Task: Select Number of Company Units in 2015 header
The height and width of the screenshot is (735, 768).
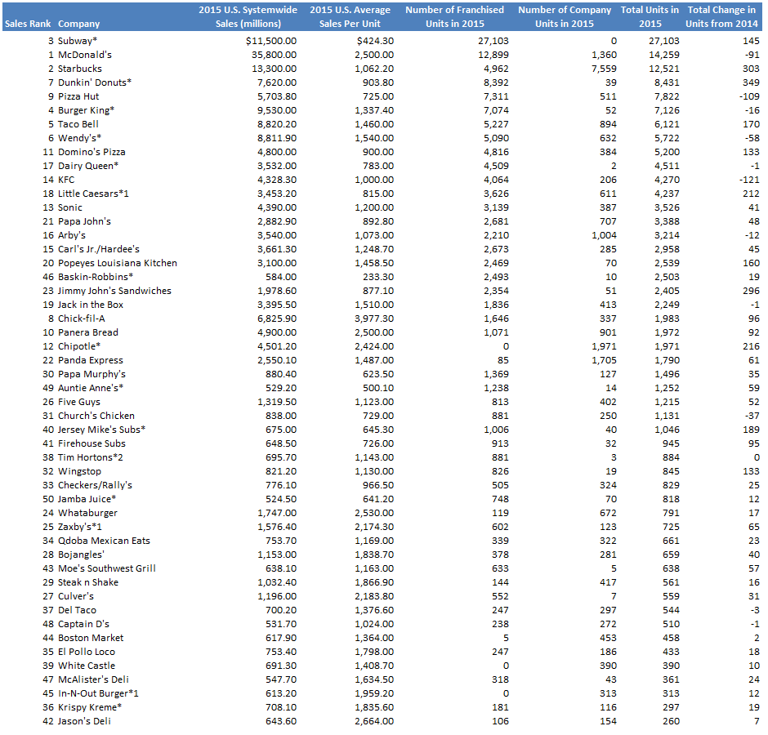Action: (x=565, y=16)
